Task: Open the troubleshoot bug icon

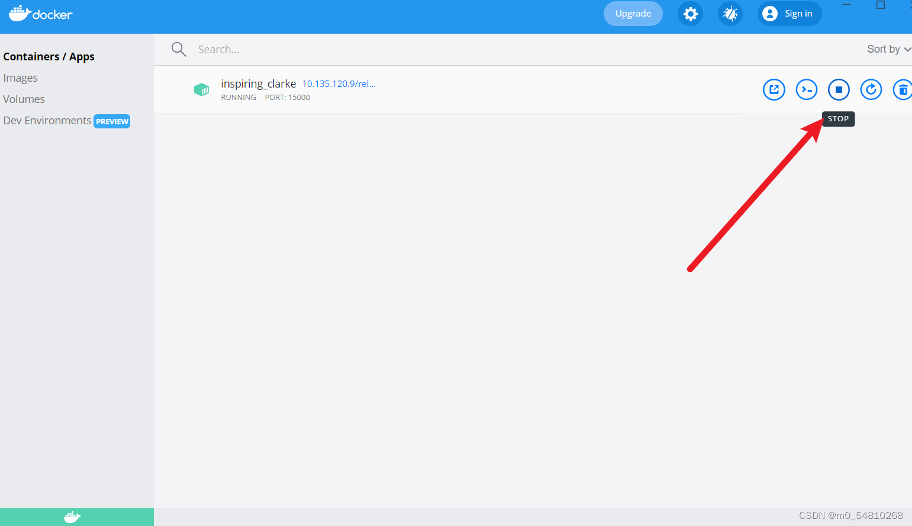Action: [730, 14]
